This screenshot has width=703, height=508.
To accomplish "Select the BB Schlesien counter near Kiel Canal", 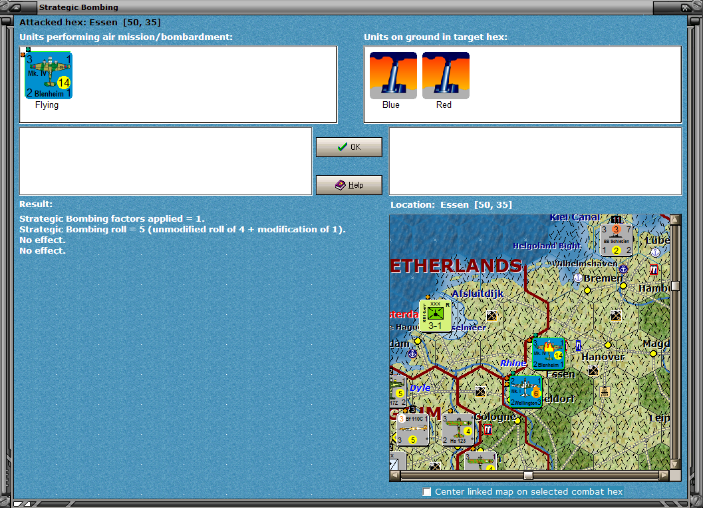I will tap(616, 240).
